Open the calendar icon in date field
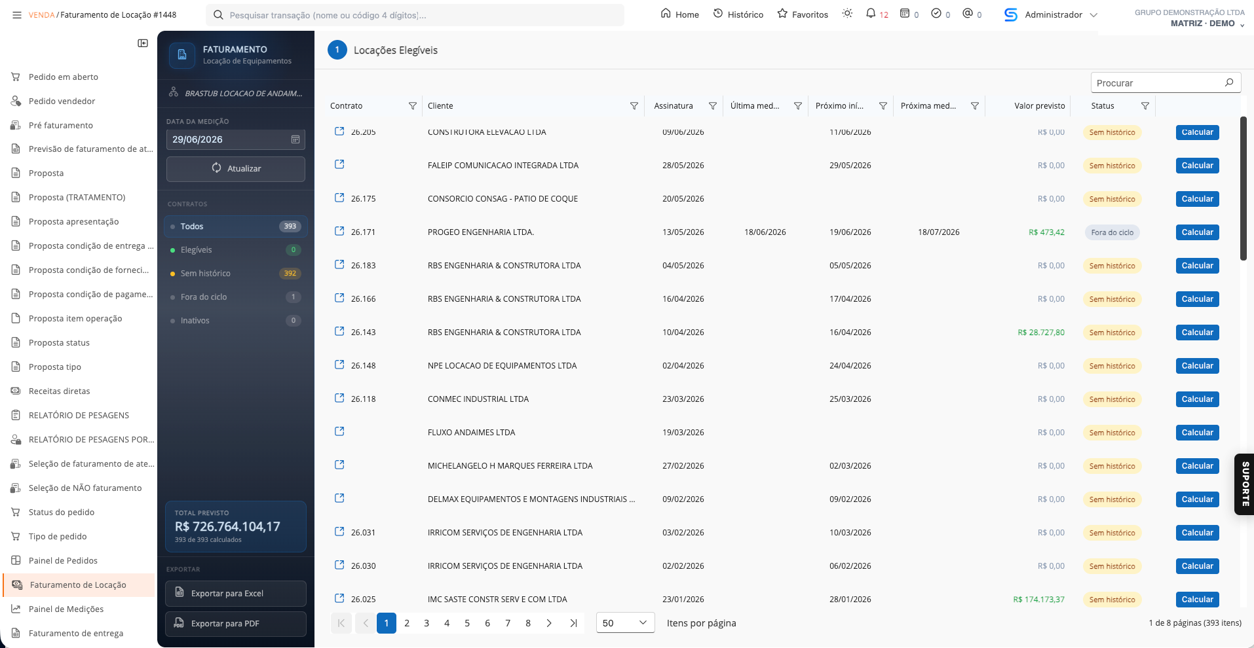This screenshot has height=648, width=1254. (x=295, y=139)
